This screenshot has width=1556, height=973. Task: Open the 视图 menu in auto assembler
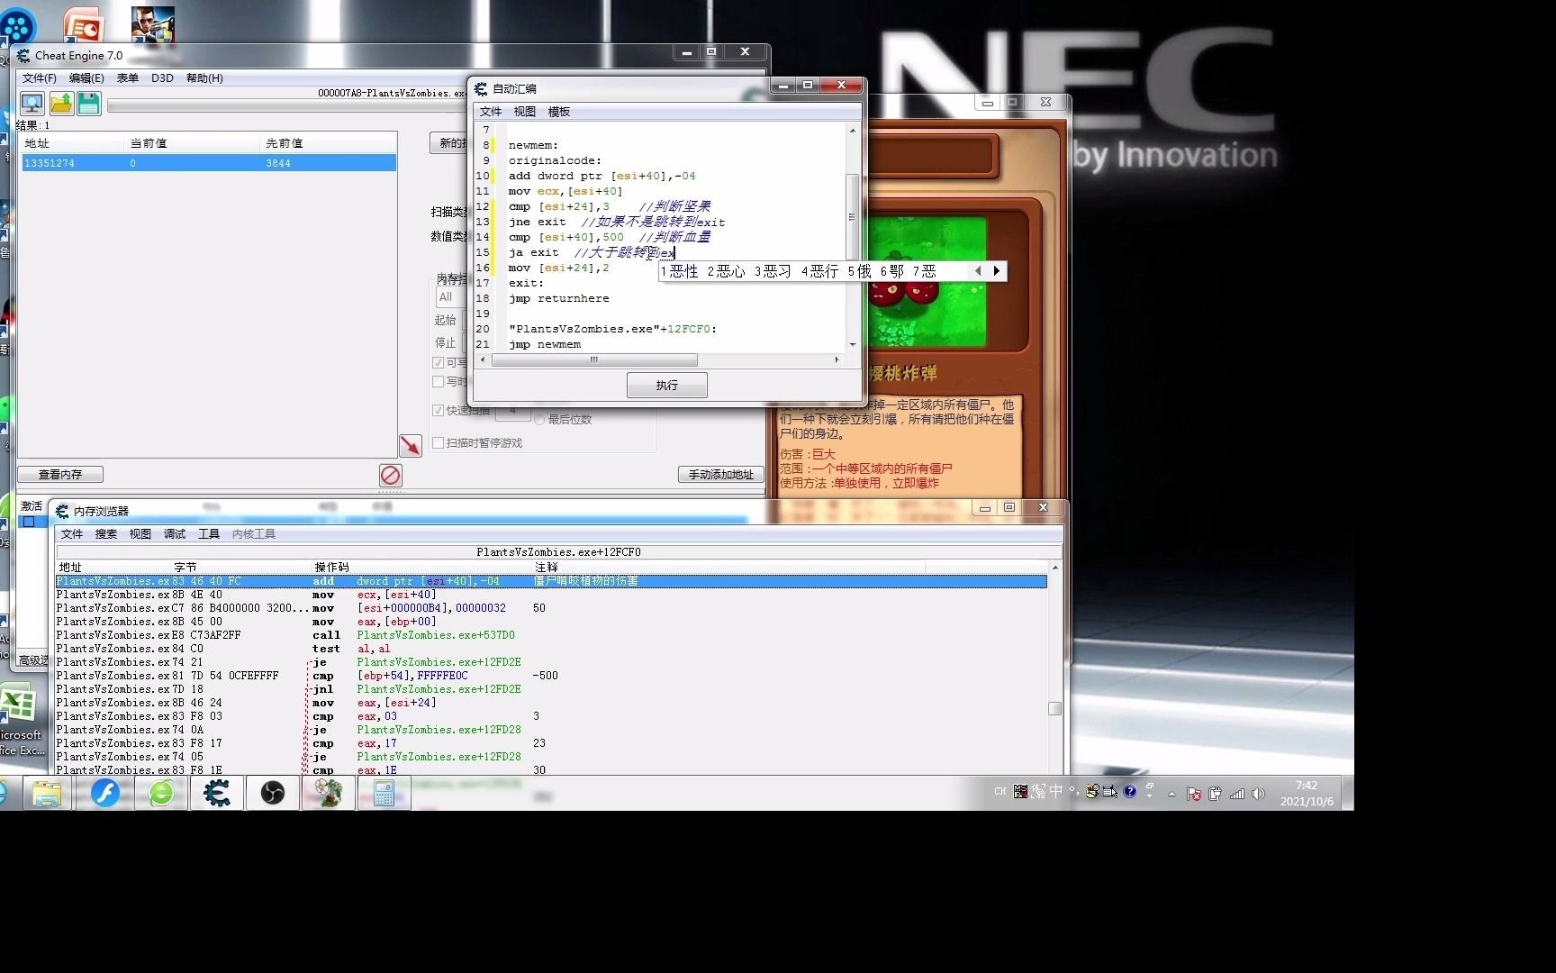[525, 112]
